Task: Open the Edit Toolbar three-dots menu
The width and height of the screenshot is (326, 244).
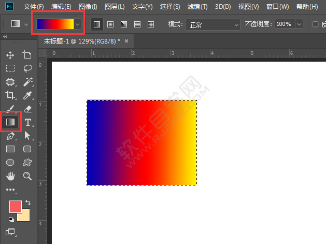Action: point(10,190)
